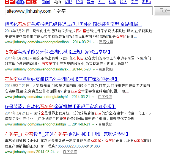Click snippet with phone 0539-8191383
This screenshot has height=156, width=170.
[x=78, y=143]
